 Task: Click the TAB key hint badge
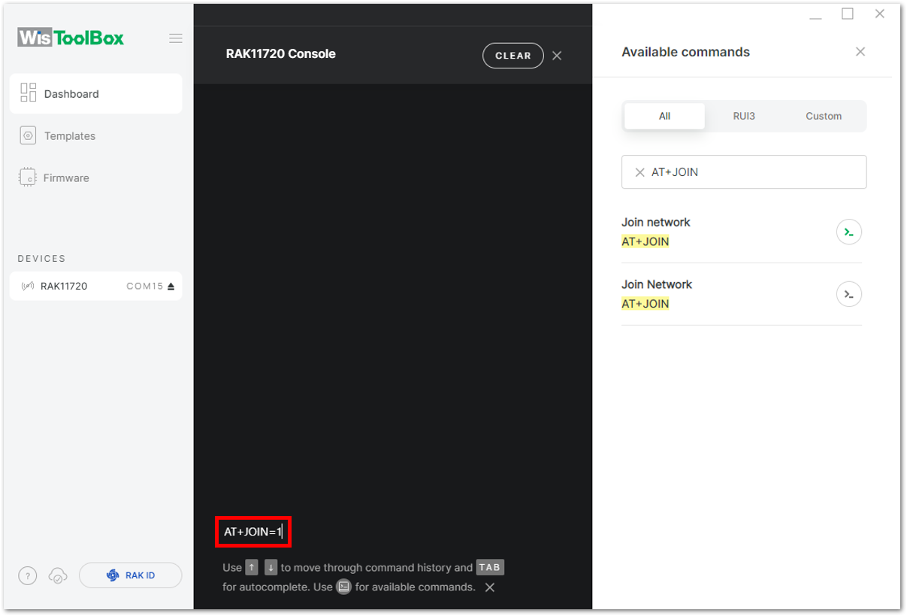[489, 568]
